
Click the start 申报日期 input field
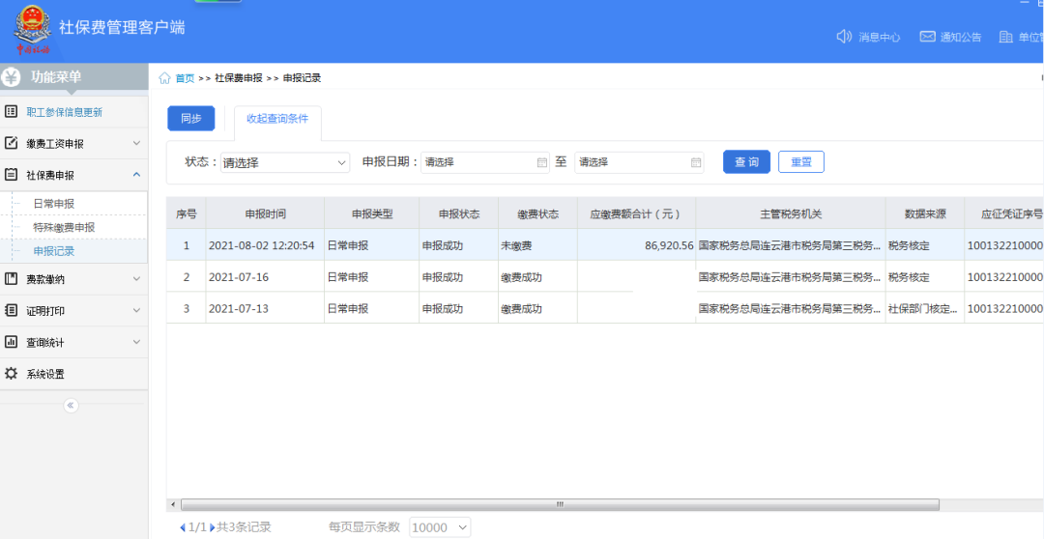pyautogui.click(x=484, y=161)
